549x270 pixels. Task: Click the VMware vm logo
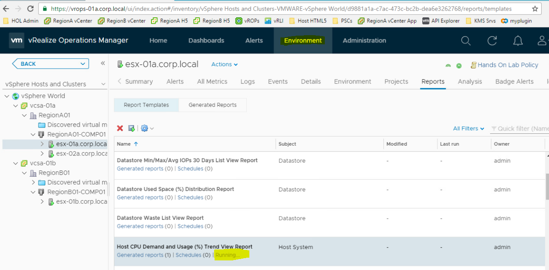16,40
